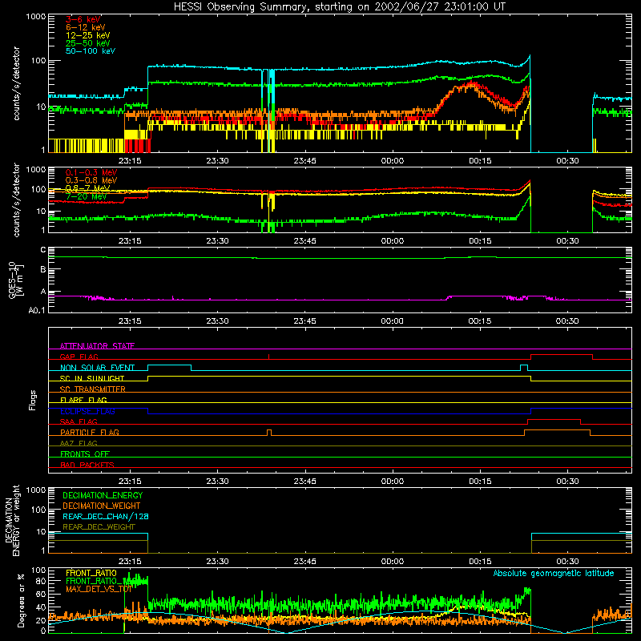
Task: Click the 00:30 tick under the Flags panel
Action: click(567, 482)
